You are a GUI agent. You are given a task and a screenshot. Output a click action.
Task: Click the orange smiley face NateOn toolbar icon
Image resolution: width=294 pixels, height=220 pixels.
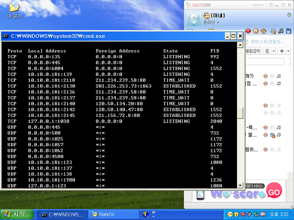256,31
